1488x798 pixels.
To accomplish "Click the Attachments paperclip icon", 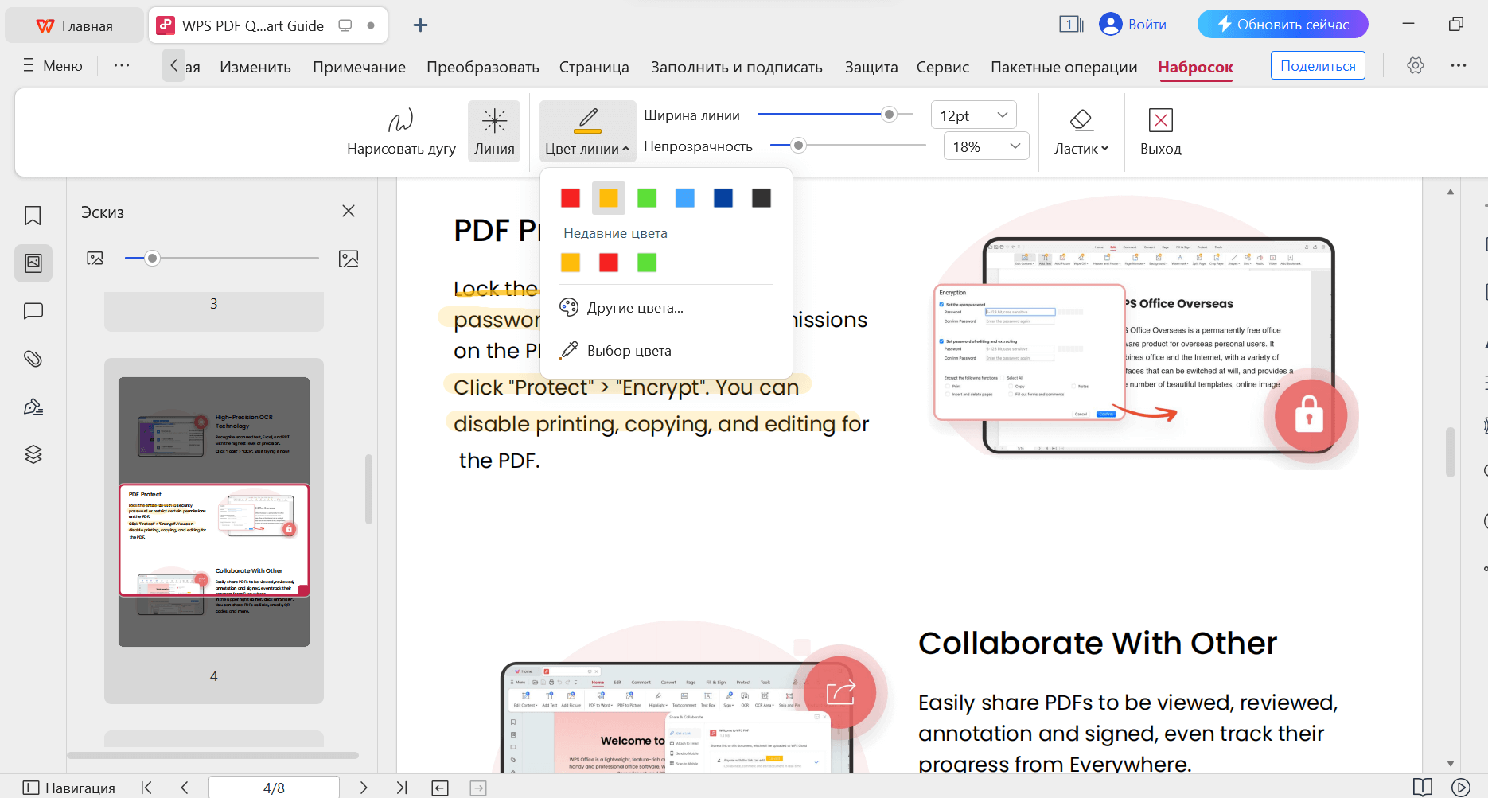I will click(33, 358).
